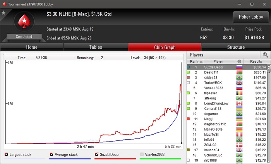Click the $3.30 NLHE tournament title
Screen dimensions: 271x164
point(79,14)
